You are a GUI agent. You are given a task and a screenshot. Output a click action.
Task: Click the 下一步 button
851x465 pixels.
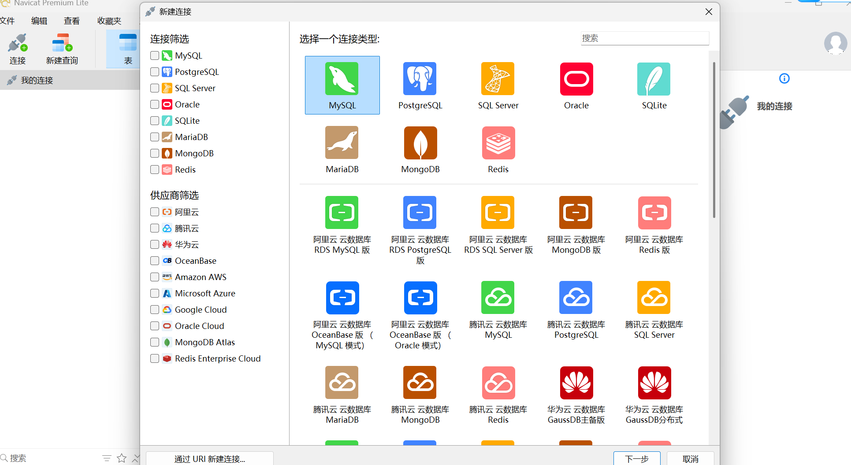636,459
